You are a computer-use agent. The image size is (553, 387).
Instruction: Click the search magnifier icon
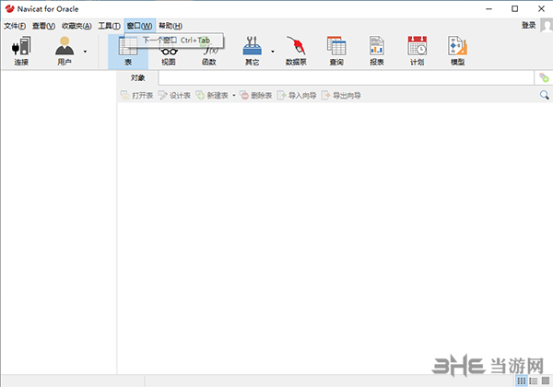point(544,95)
